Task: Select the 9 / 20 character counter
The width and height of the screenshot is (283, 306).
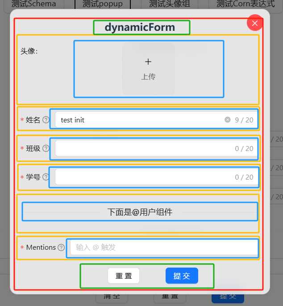Action: pos(244,120)
